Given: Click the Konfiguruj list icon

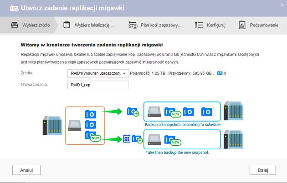Looking at the screenshot, I should tap(199, 25).
